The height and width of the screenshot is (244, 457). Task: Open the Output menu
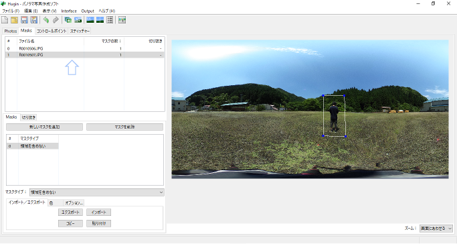(x=88, y=11)
